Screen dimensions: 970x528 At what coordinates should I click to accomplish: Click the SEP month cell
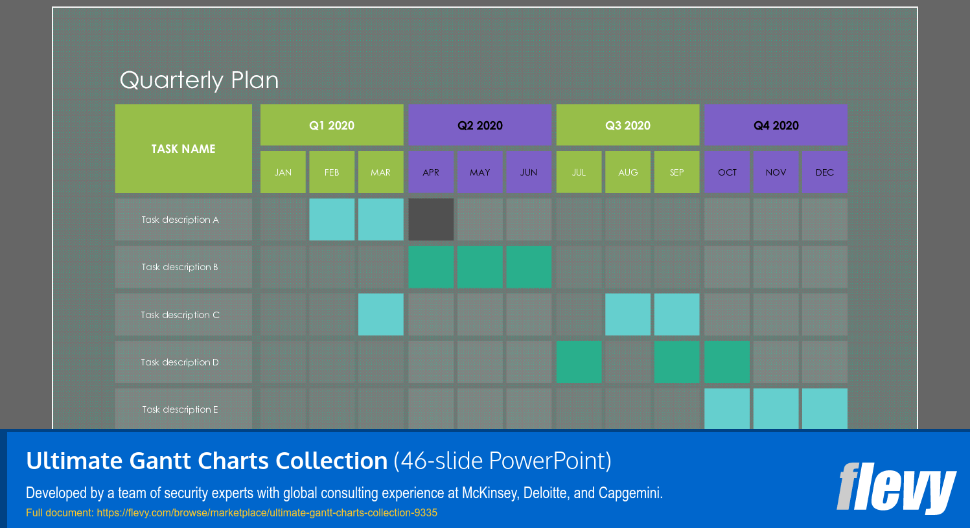point(677,172)
